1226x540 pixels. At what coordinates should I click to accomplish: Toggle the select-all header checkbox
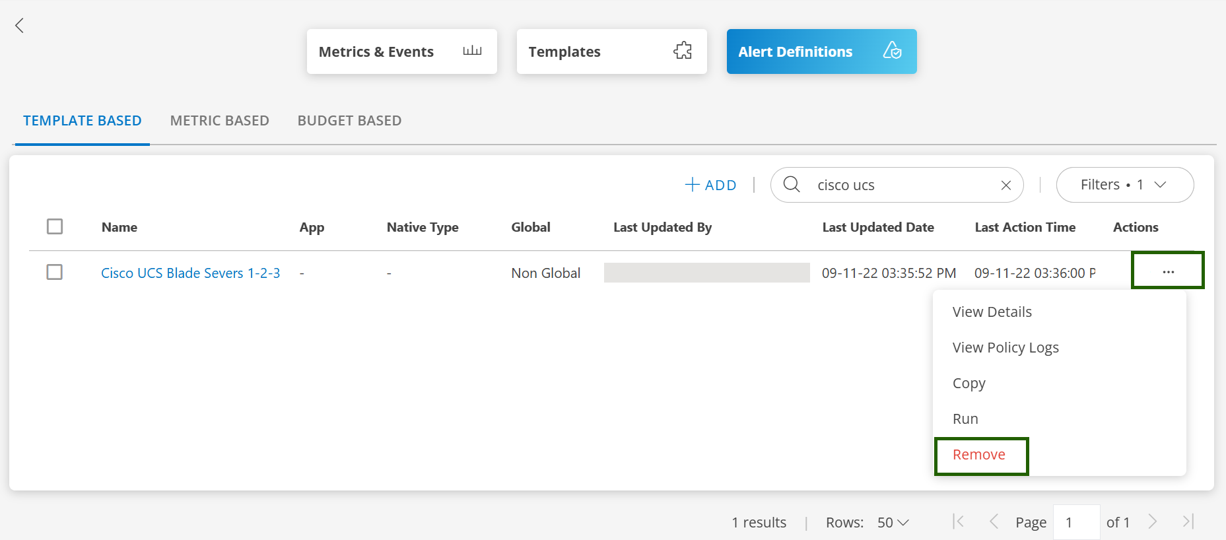[55, 227]
